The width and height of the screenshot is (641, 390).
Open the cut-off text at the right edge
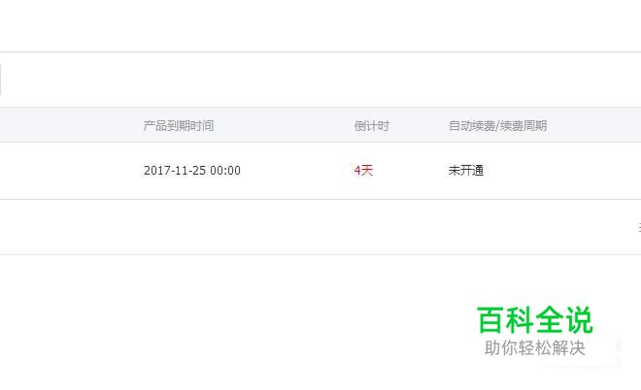coord(639,227)
